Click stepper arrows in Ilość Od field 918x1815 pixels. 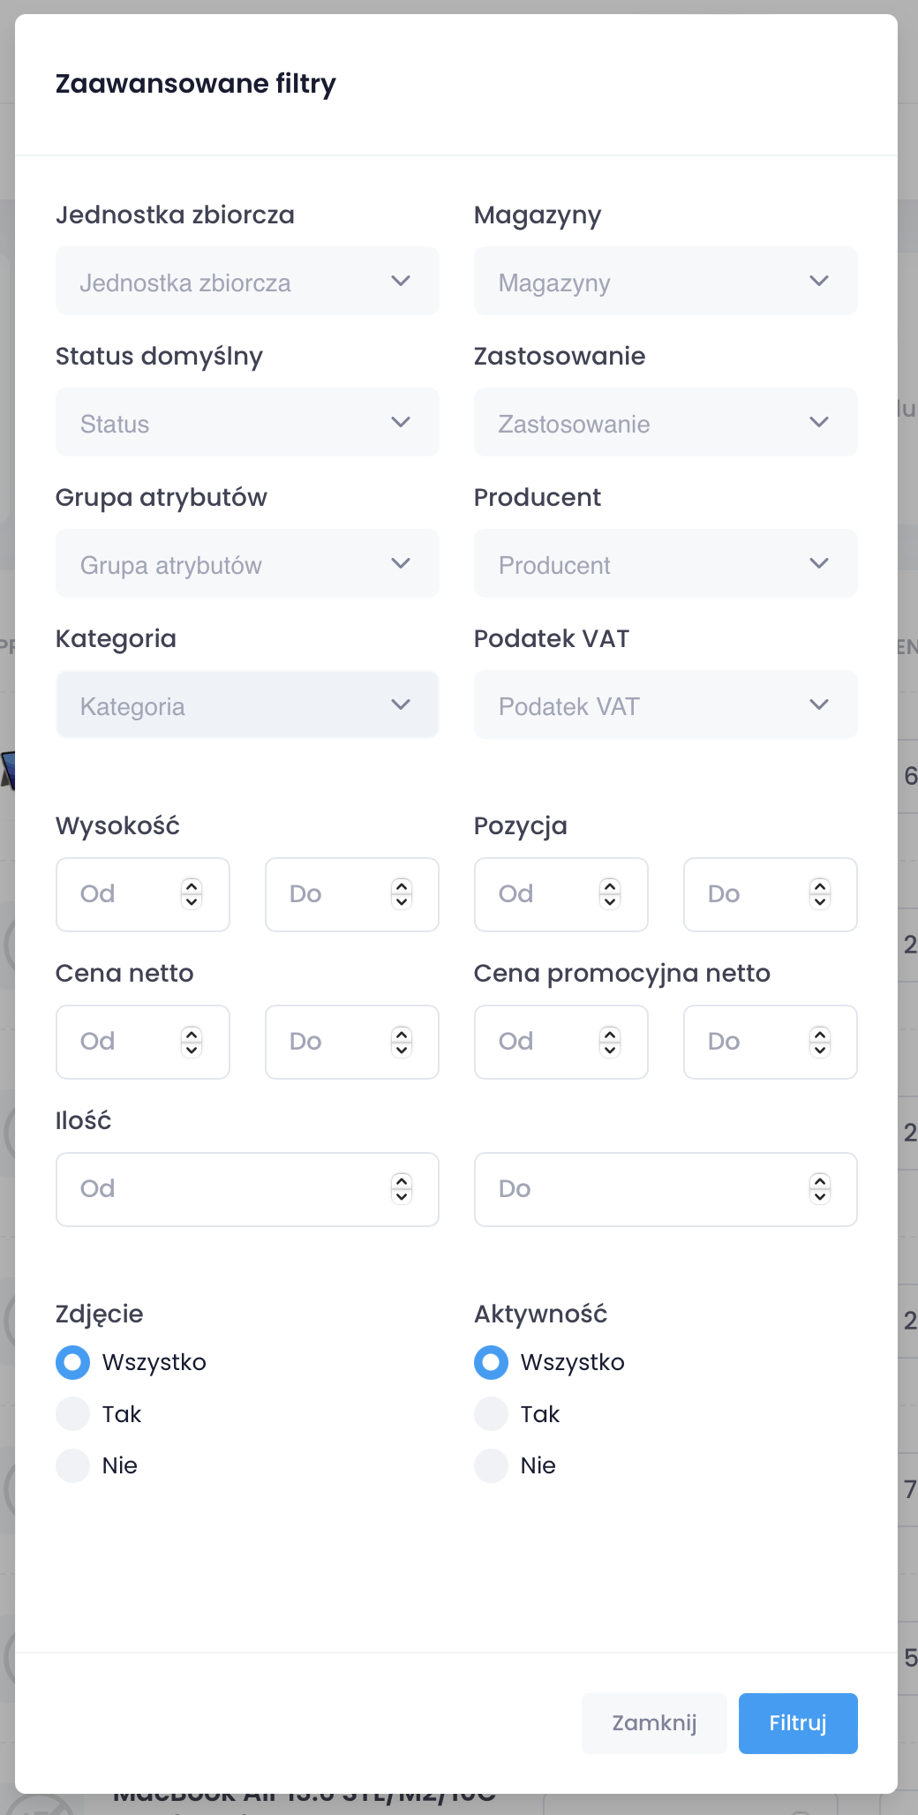click(x=402, y=1189)
